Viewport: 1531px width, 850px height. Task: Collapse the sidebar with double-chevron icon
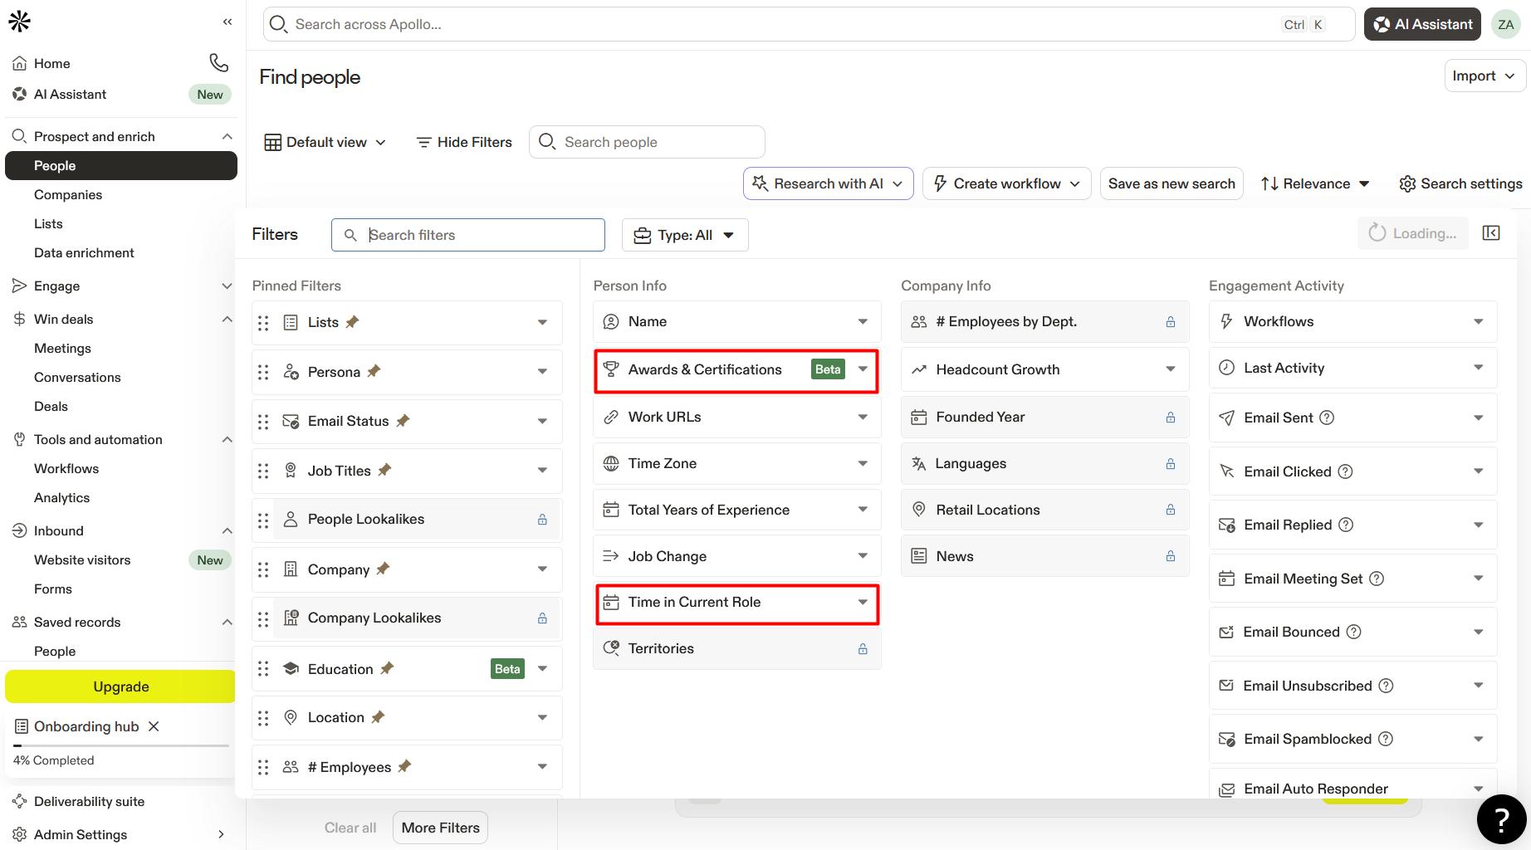[227, 22]
